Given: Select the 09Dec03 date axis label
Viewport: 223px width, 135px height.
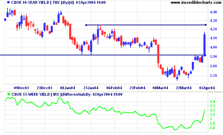Looking at the screenshot, I should coord(21,88).
